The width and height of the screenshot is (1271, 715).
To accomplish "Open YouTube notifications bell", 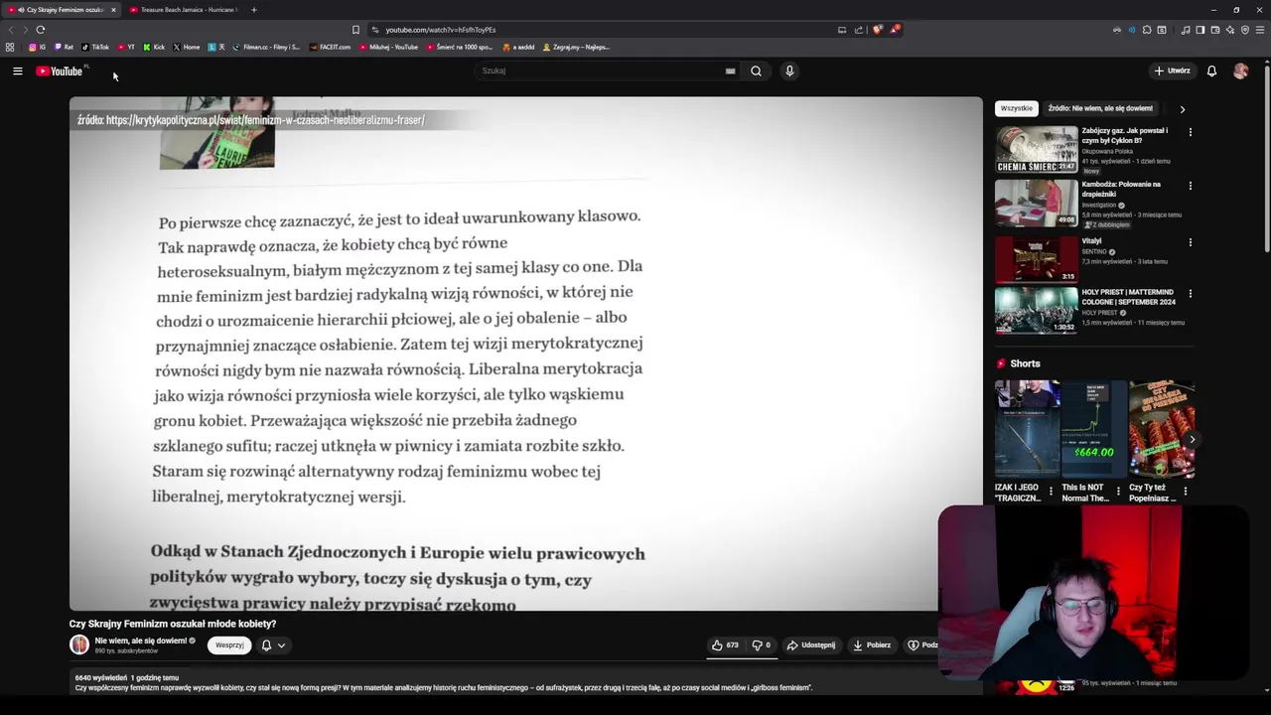I will point(1211,71).
